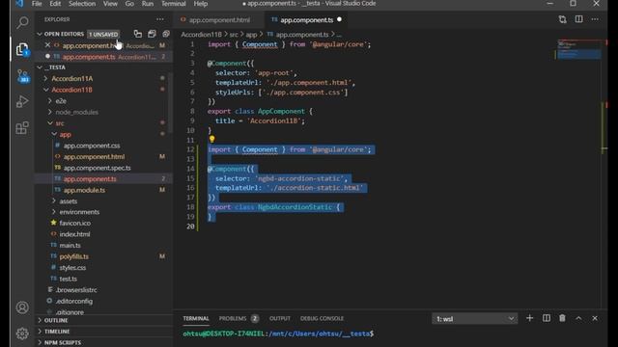The width and height of the screenshot is (618, 347).
Task: Expand the assets folder
Action: coord(69,201)
